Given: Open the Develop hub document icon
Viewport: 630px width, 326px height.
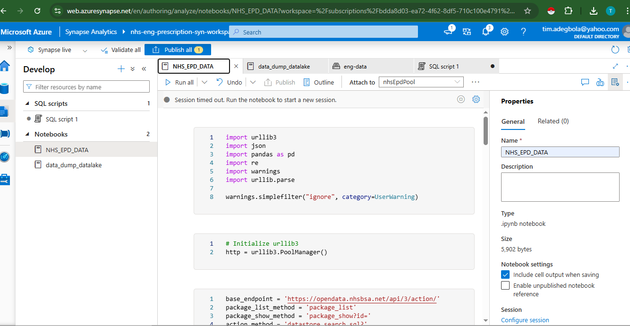Looking at the screenshot, I should coord(4,111).
